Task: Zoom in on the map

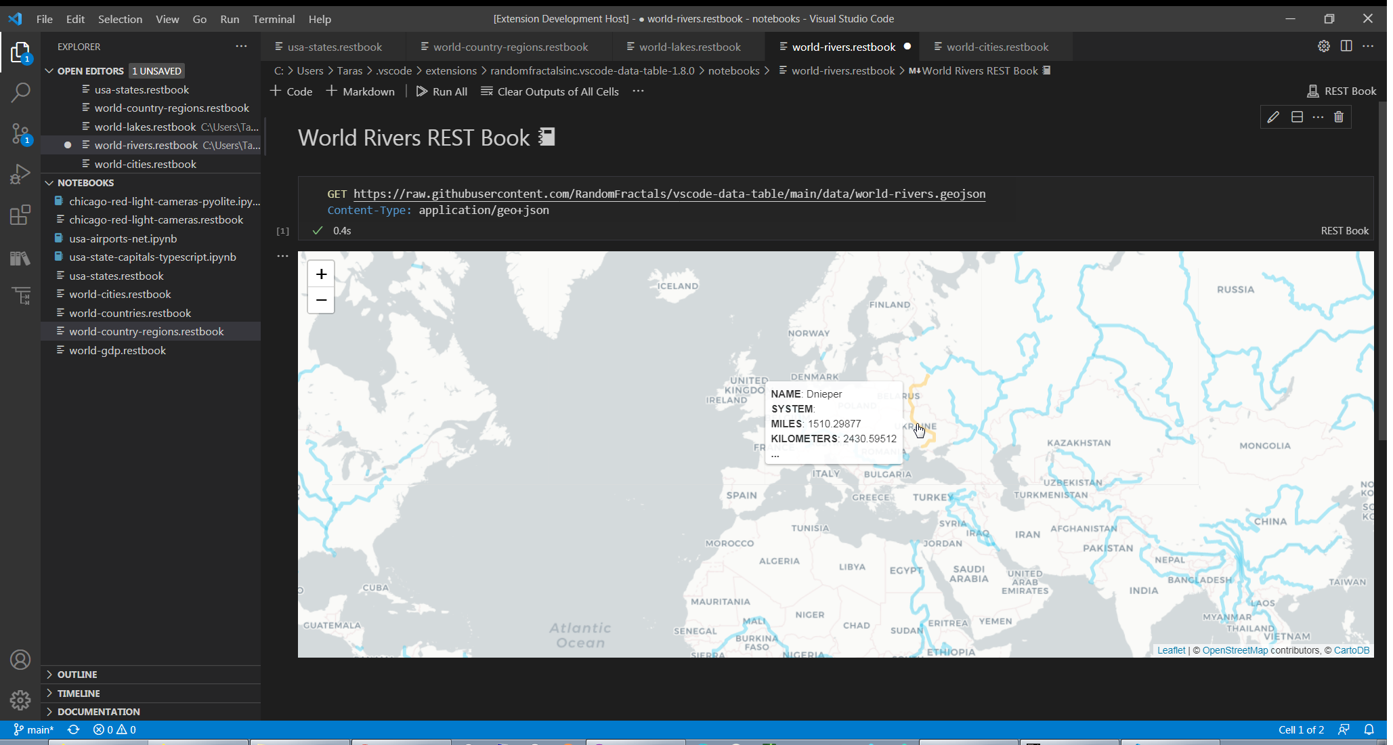Action: pos(321,274)
